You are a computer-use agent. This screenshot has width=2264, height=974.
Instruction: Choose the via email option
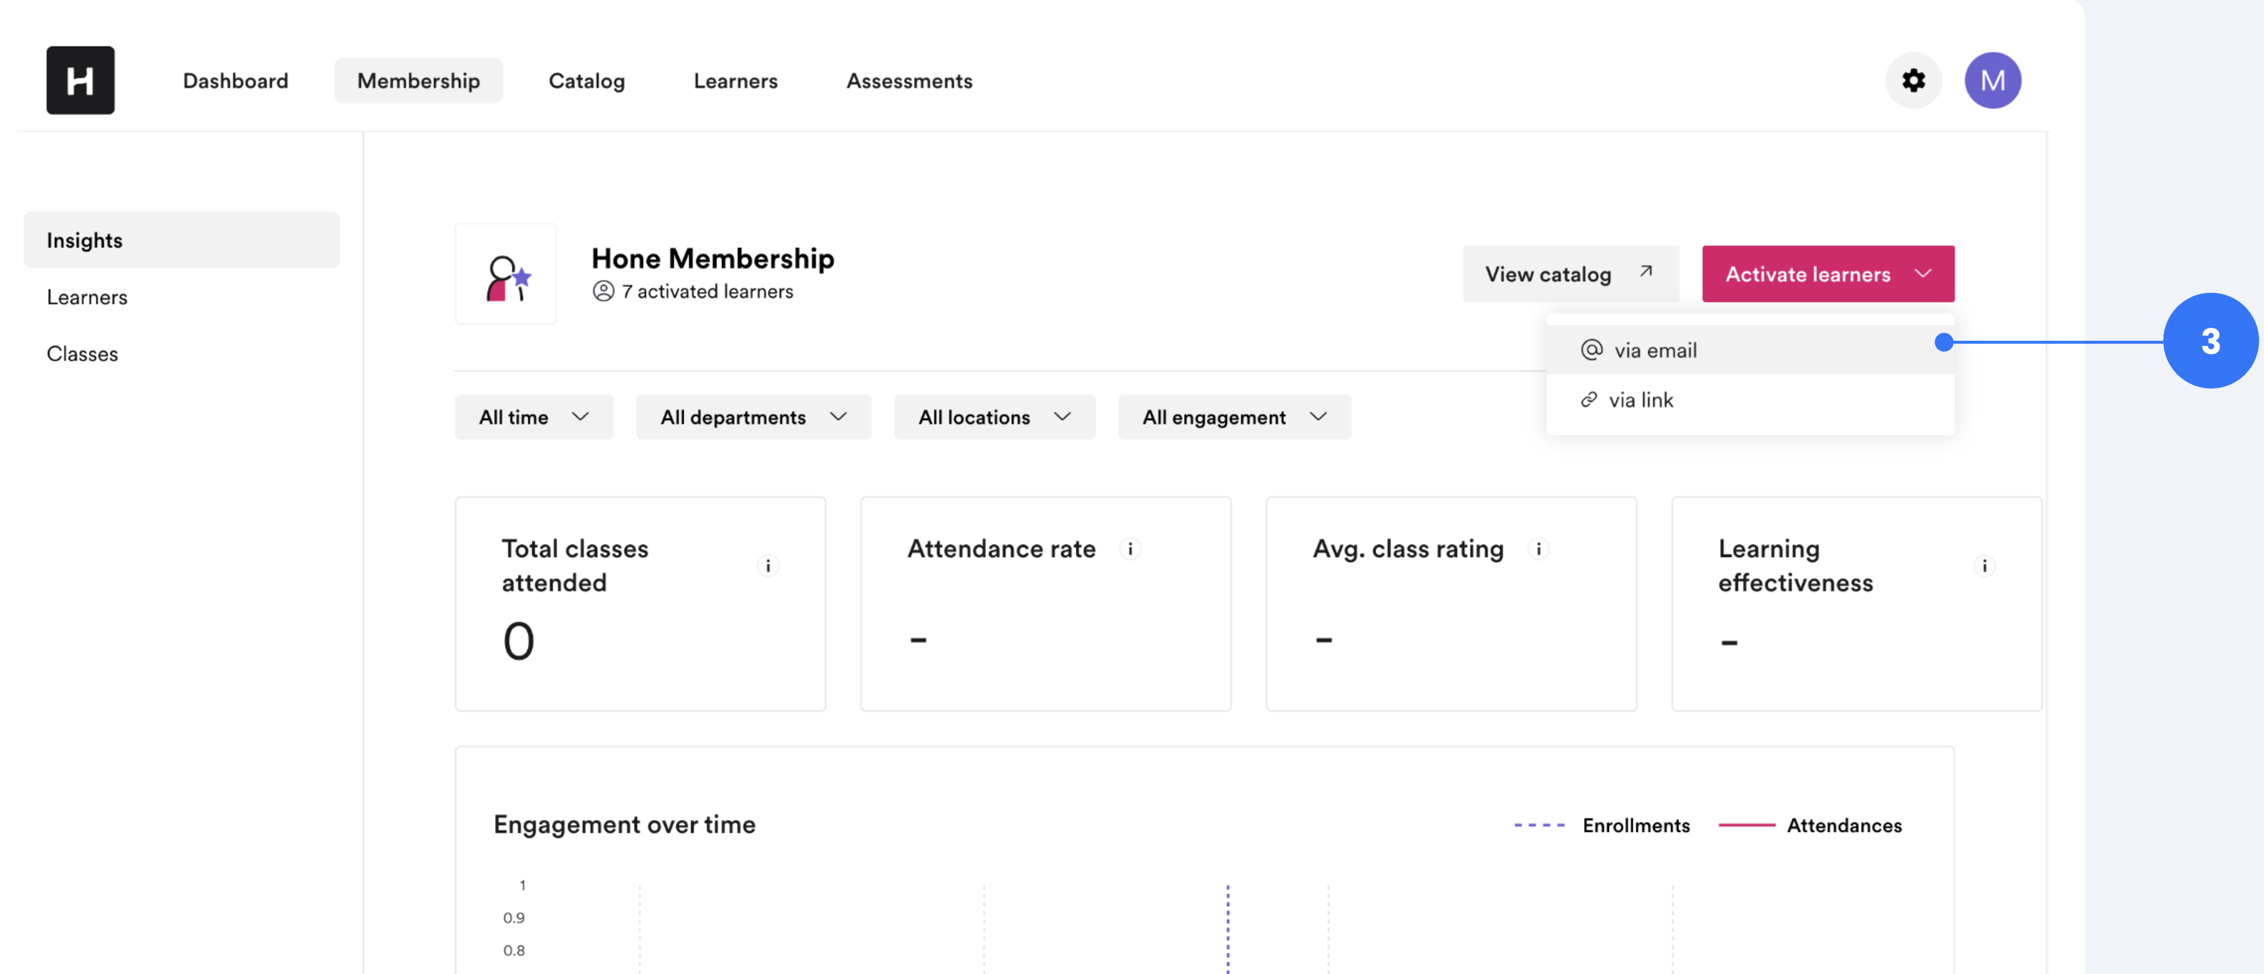pyautogui.click(x=1750, y=350)
